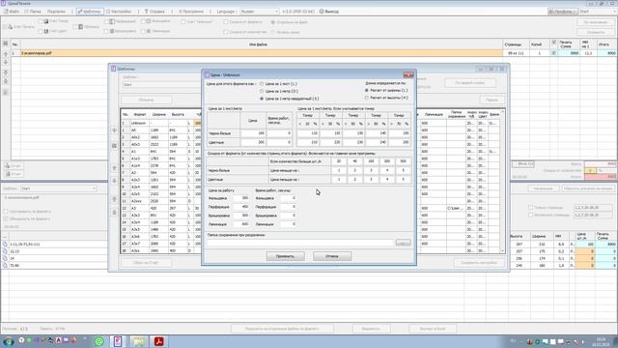Click the Перфорация price field showing 400
The width and height of the screenshot is (618, 348).
(x=240, y=207)
